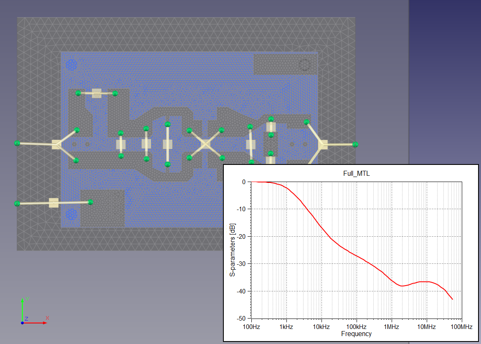Select the left connector Y-junction pad
This screenshot has height=344, width=481.
(57, 144)
